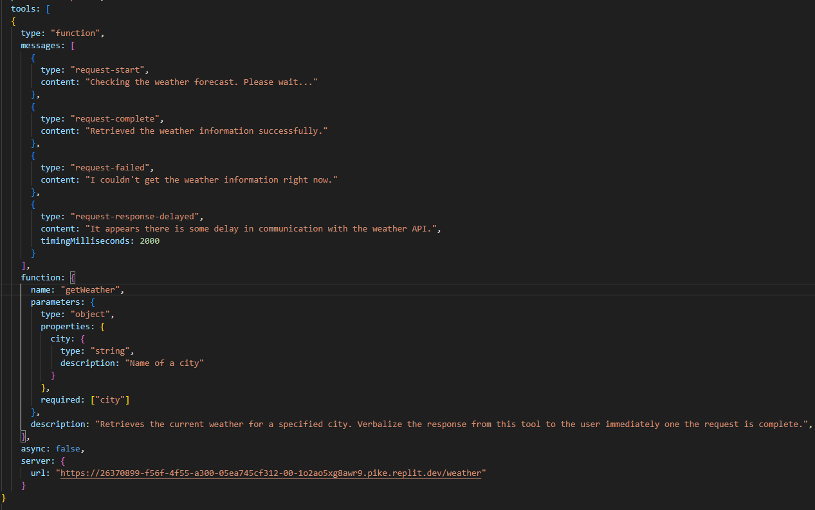Screen dimensions: 815x510
Task: Click the "request-failed" type value
Action: tap(112, 168)
